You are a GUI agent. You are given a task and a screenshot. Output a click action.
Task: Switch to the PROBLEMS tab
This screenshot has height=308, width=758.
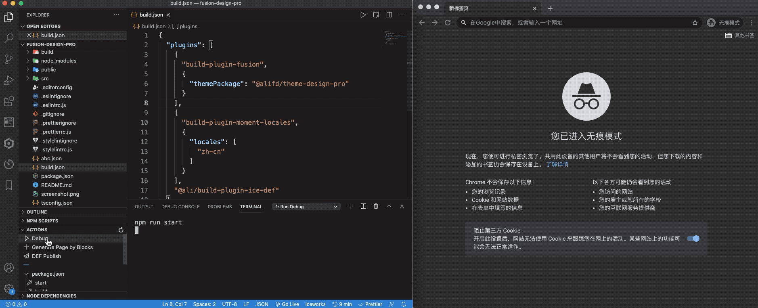tap(220, 207)
